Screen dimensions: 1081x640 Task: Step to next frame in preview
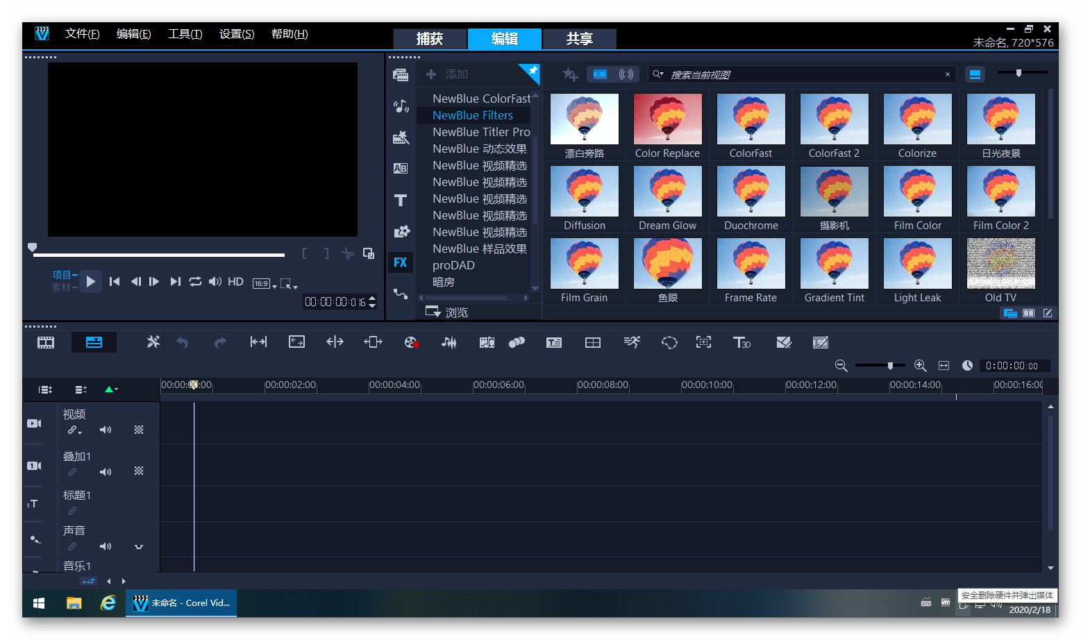point(154,282)
